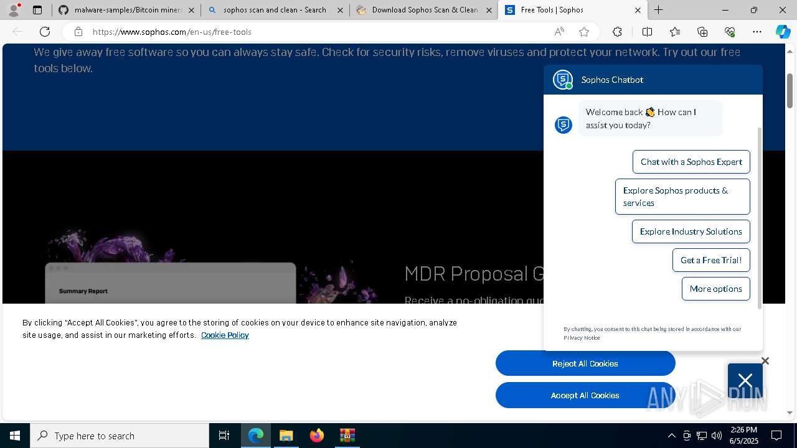Select Explore Industry Solutions option
Image resolution: width=797 pixels, height=448 pixels.
(691, 231)
